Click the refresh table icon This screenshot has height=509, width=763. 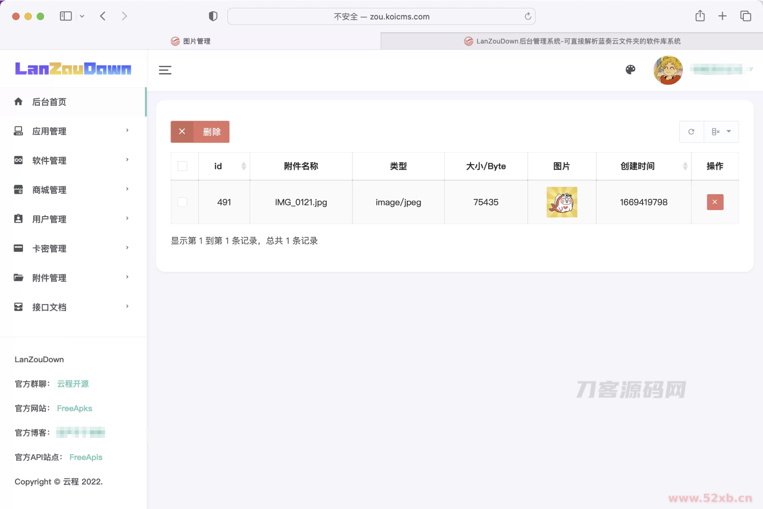pyautogui.click(x=691, y=132)
